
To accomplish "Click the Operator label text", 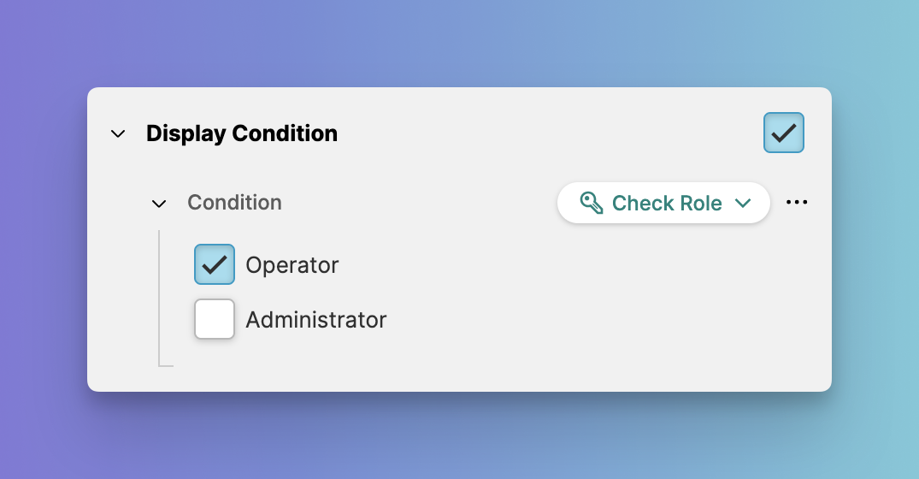I will [292, 265].
